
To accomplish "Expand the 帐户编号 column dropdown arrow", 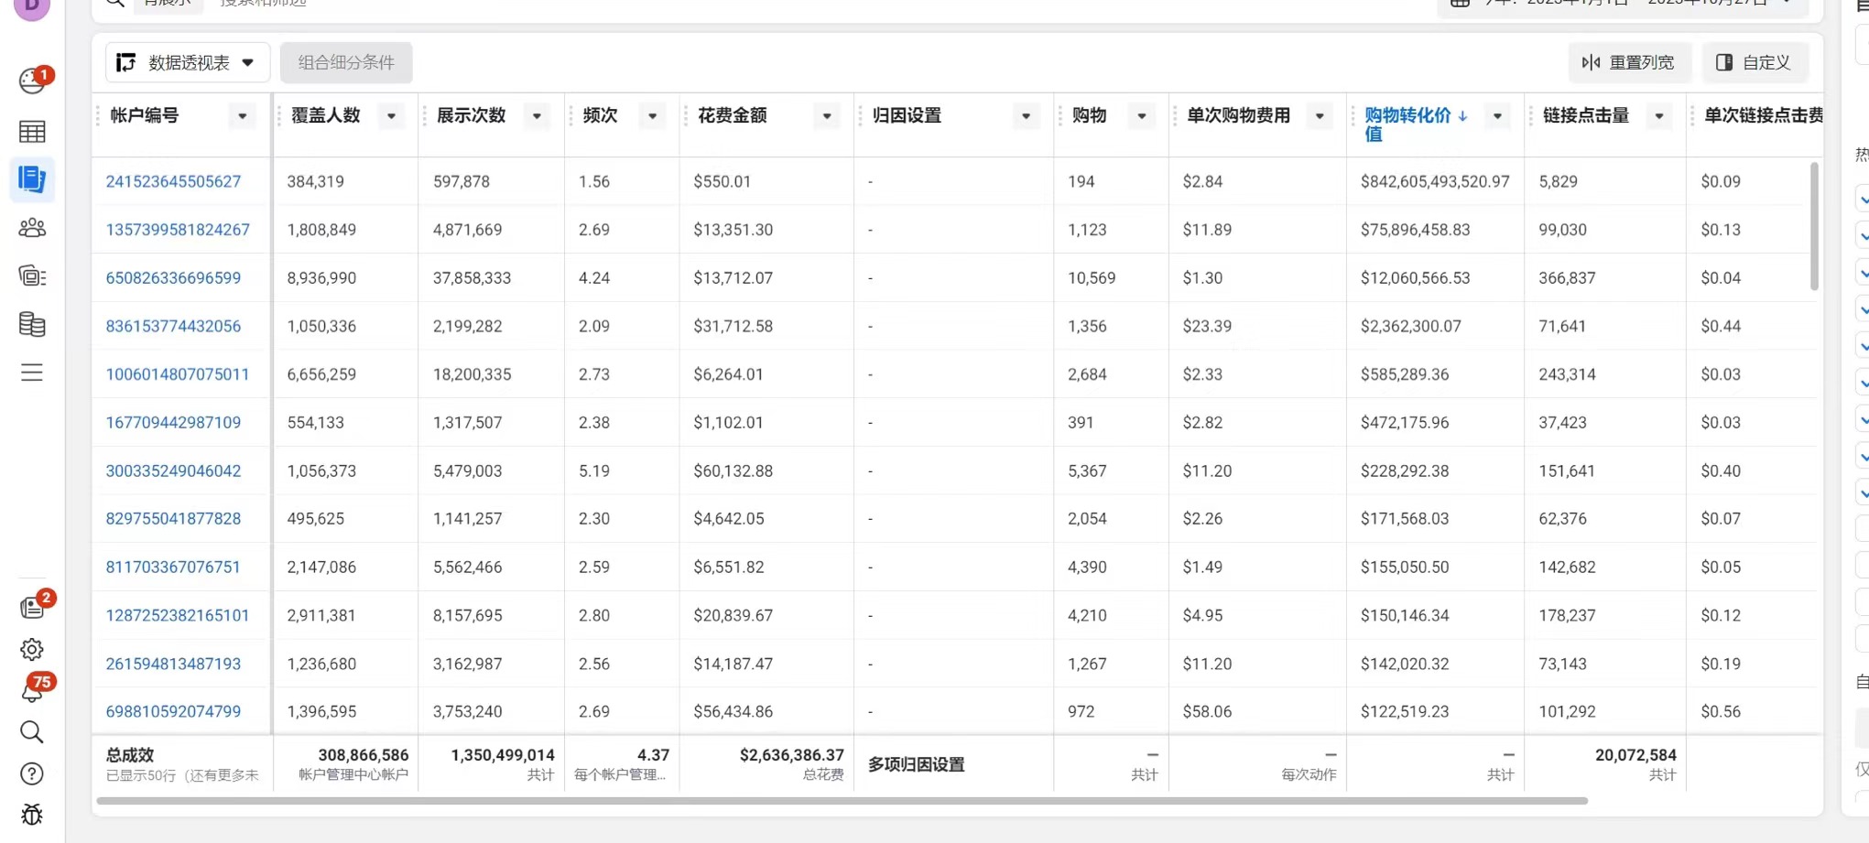I will click(243, 116).
